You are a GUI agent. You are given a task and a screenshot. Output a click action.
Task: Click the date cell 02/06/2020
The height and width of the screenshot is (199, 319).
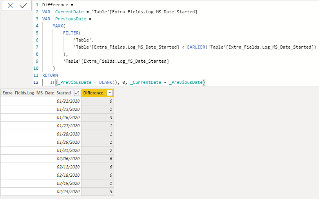click(x=41, y=159)
